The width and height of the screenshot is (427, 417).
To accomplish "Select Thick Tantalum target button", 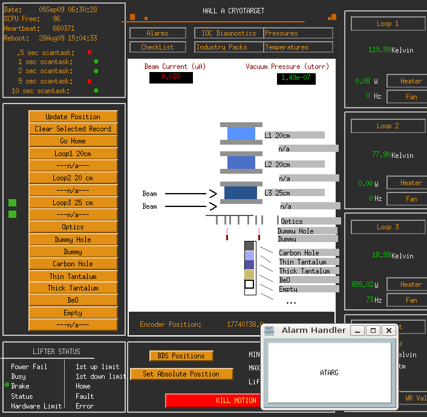I will coord(73,288).
